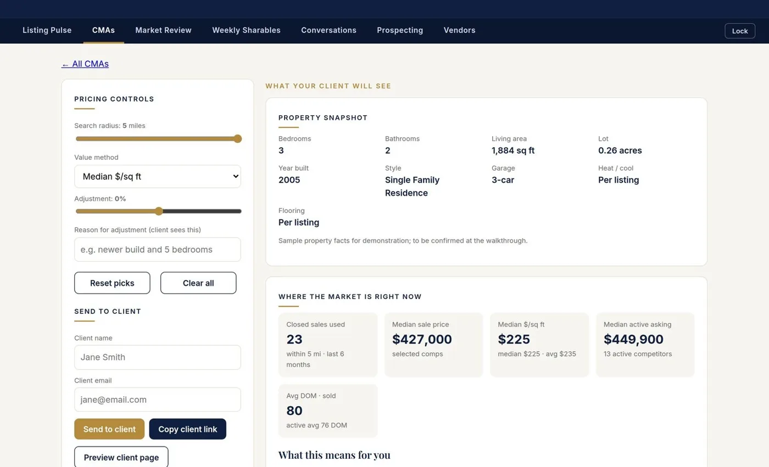Click the Closed sales used value 23

click(x=294, y=339)
